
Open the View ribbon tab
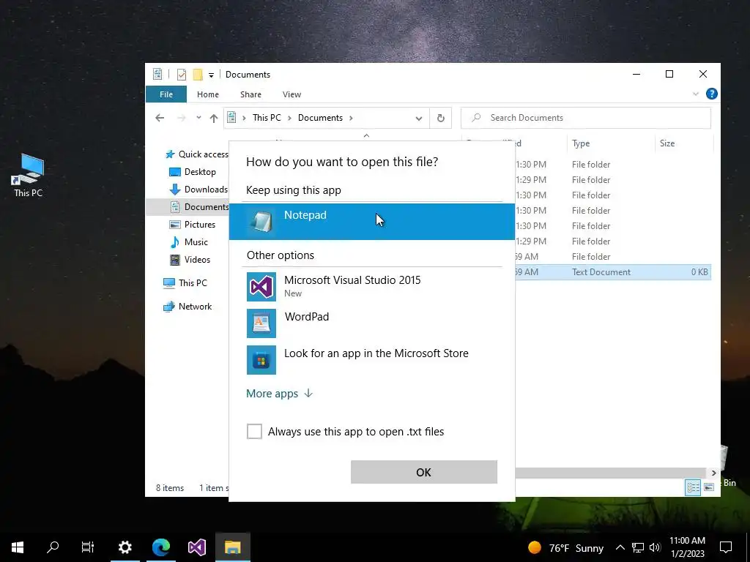(x=292, y=94)
